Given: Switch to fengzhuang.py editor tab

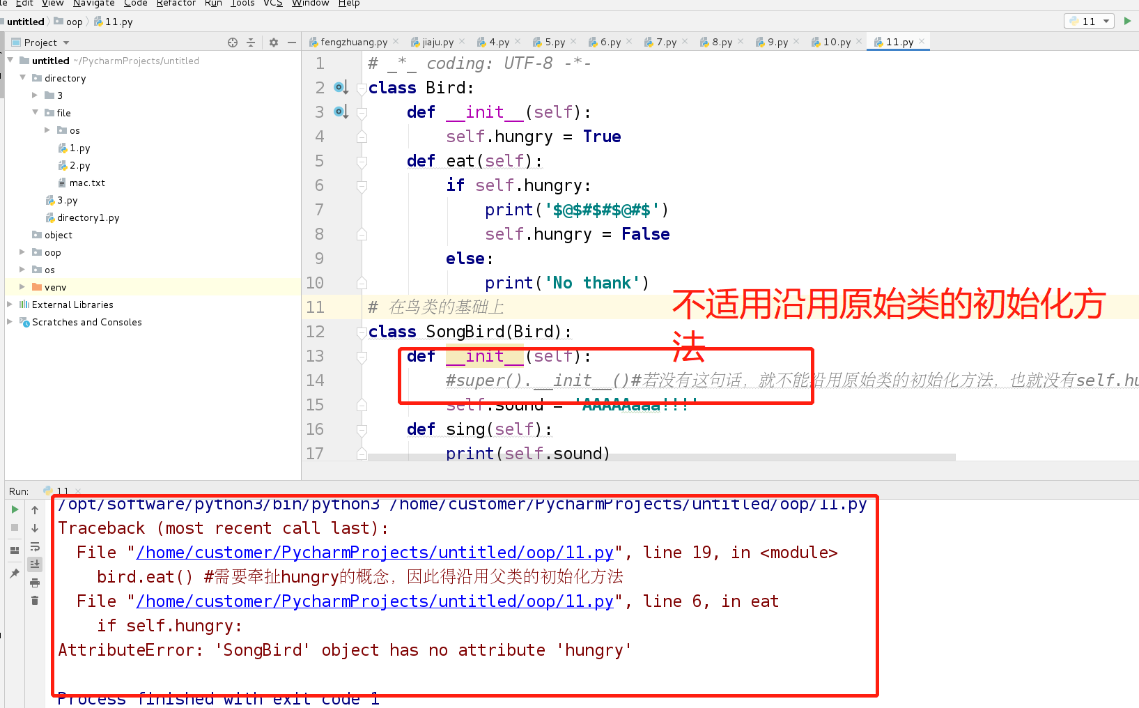Looking at the screenshot, I should 354,42.
